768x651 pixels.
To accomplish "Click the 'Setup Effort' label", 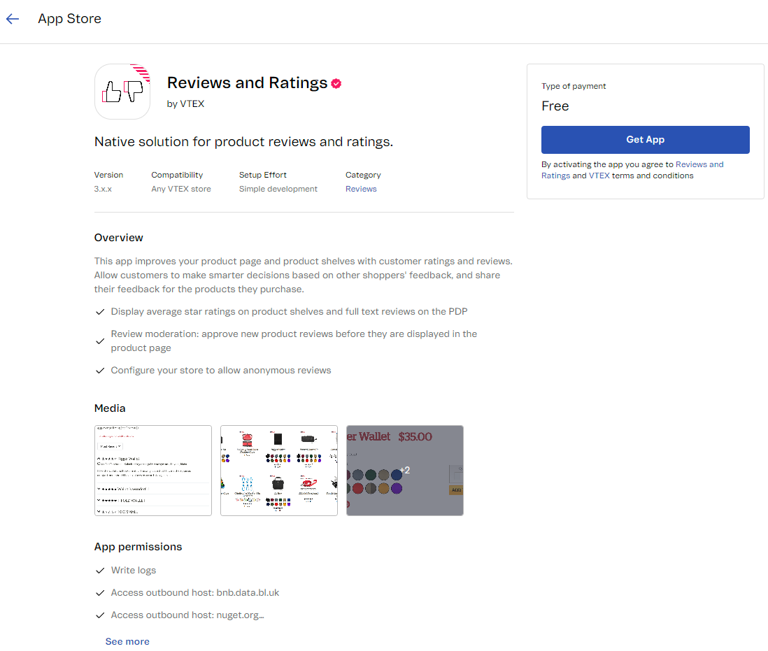I will click(262, 176).
